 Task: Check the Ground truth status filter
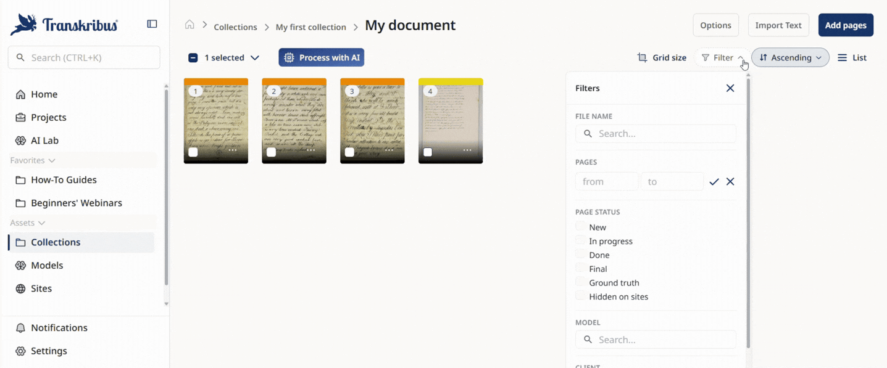coord(580,282)
